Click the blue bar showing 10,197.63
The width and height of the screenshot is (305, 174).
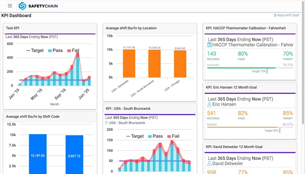(38, 154)
